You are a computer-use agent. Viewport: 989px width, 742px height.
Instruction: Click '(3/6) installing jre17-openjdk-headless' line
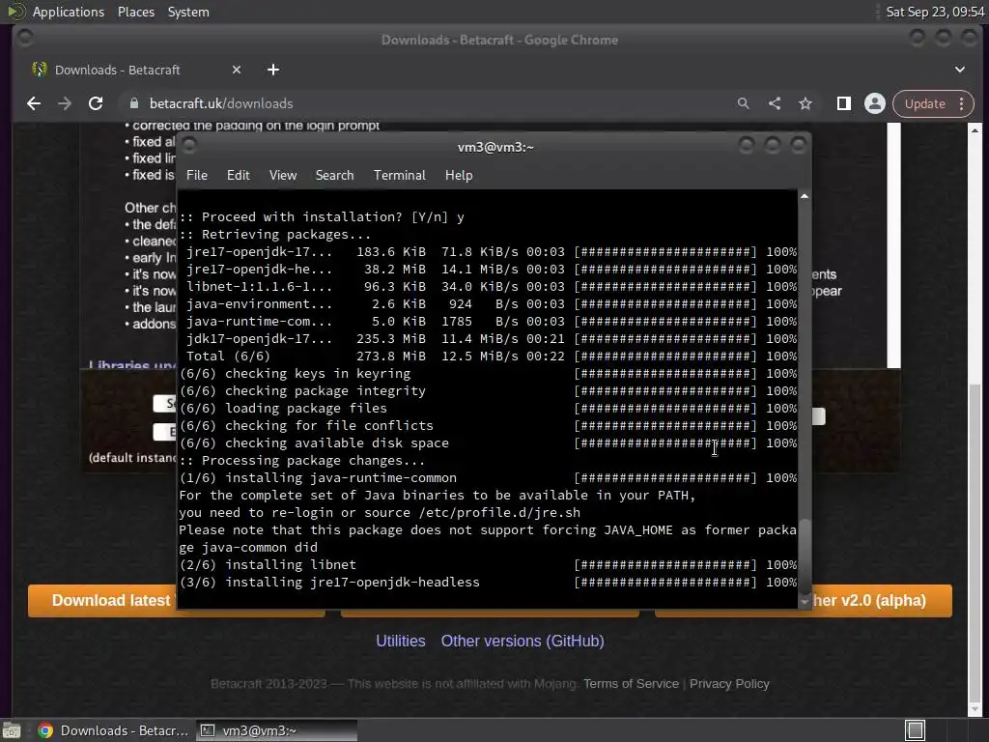[488, 583]
